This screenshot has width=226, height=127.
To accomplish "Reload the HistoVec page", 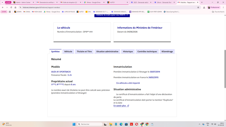I will [x=11, y=7].
